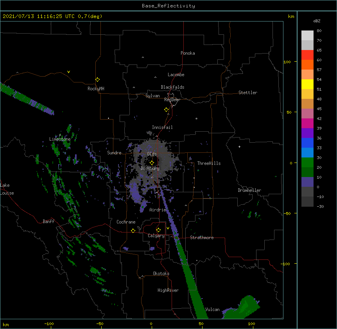Click the Lake Louise label
Screen dimensions: 337x329
[7, 189]
